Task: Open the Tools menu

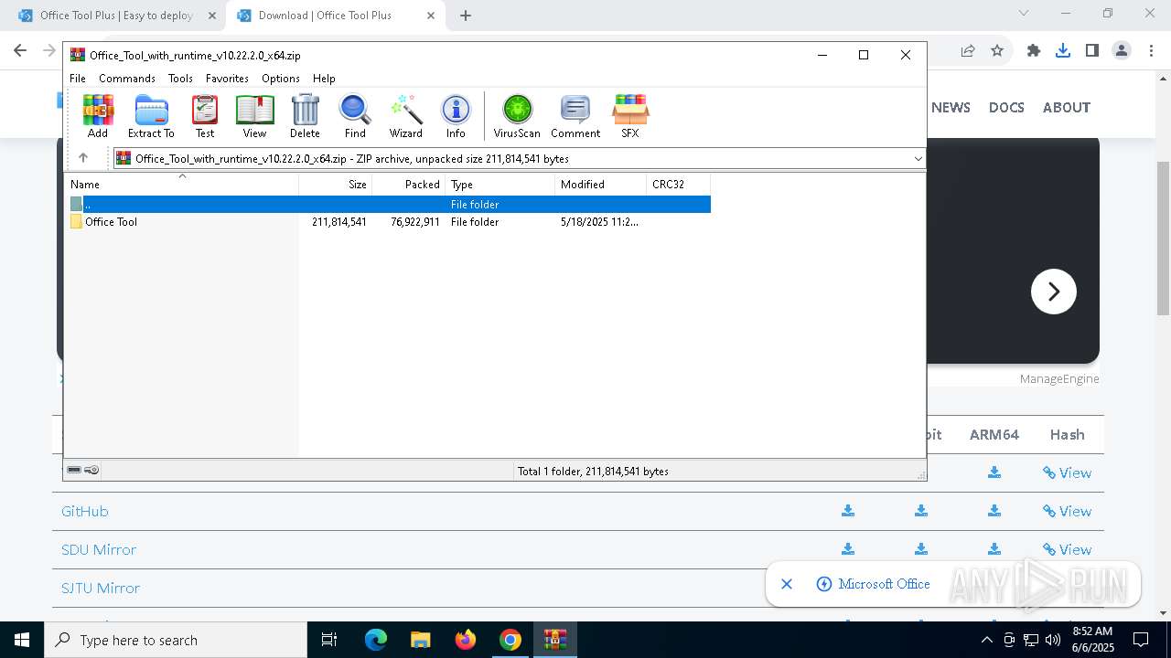Action: coord(180,79)
